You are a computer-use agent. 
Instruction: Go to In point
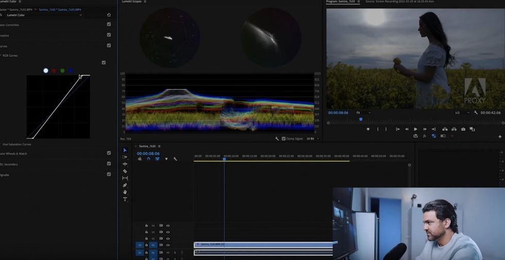click(398, 129)
